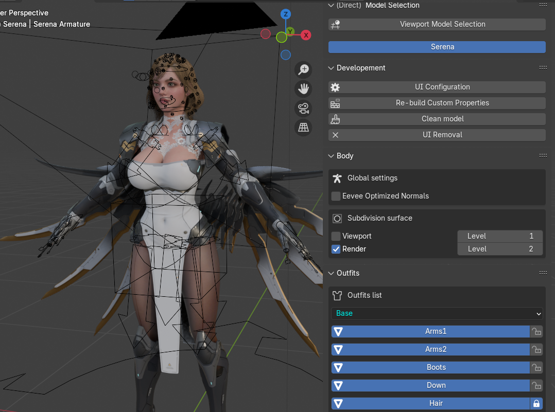Toggle the lock for Down outfit
Image resolution: width=555 pixels, height=412 pixels.
(536, 386)
